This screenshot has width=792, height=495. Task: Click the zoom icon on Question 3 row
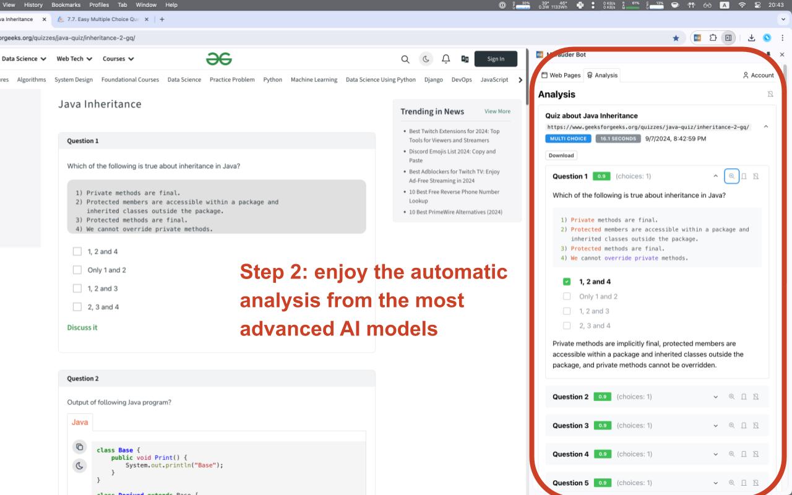[731, 426]
